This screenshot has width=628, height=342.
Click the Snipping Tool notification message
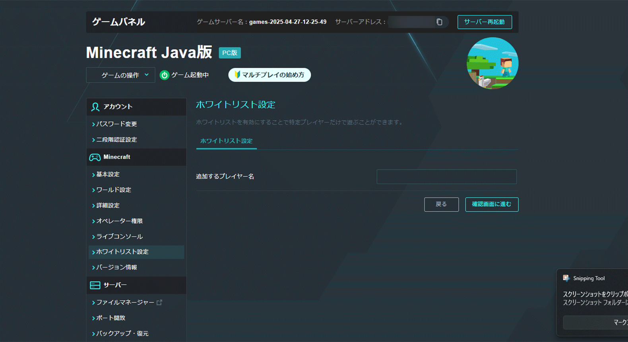click(x=595, y=298)
